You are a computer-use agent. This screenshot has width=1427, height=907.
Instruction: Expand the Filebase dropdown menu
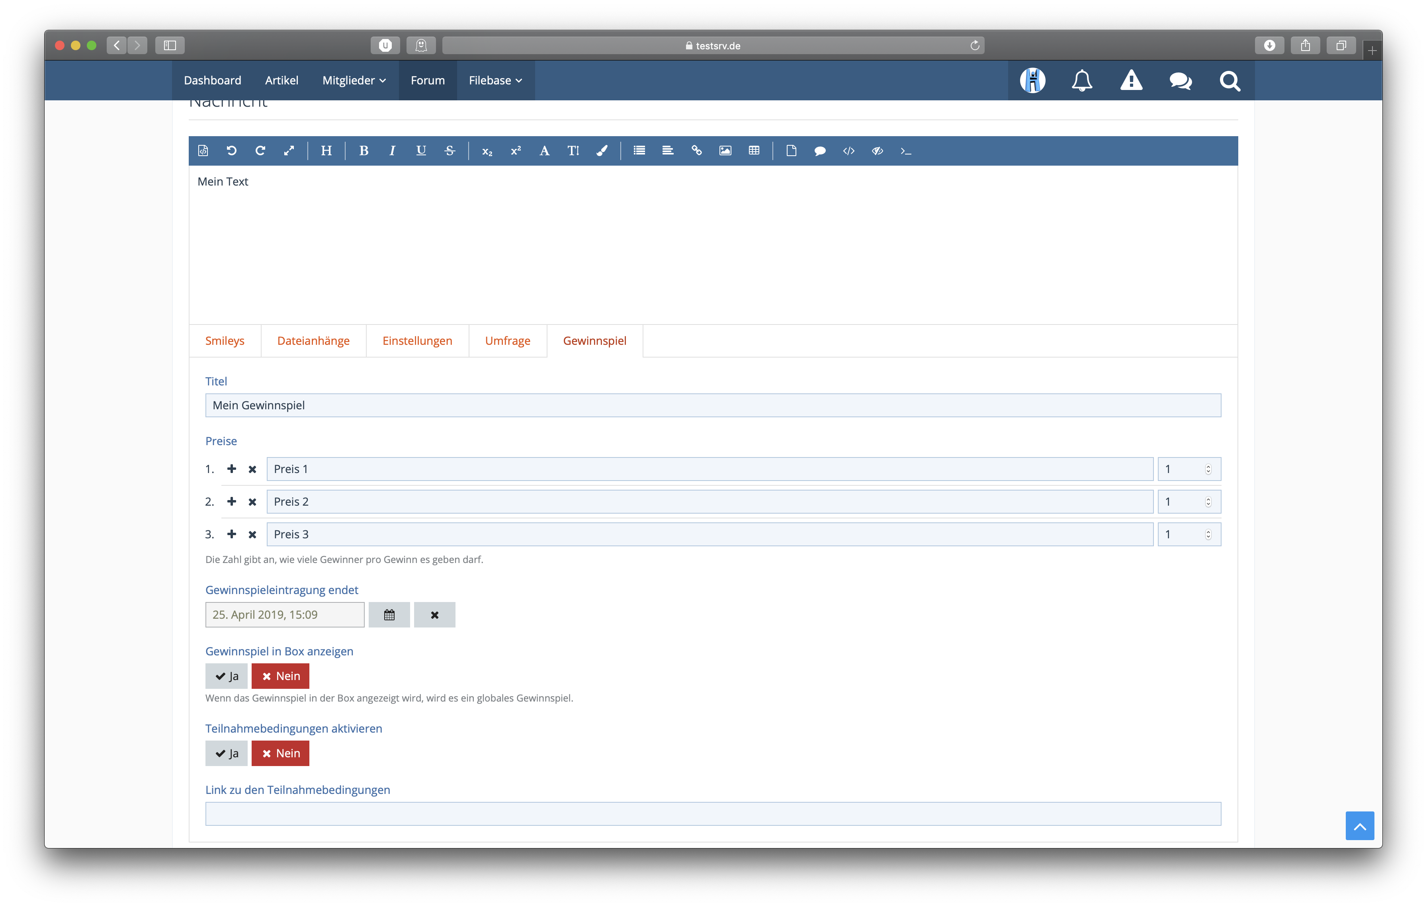495,80
